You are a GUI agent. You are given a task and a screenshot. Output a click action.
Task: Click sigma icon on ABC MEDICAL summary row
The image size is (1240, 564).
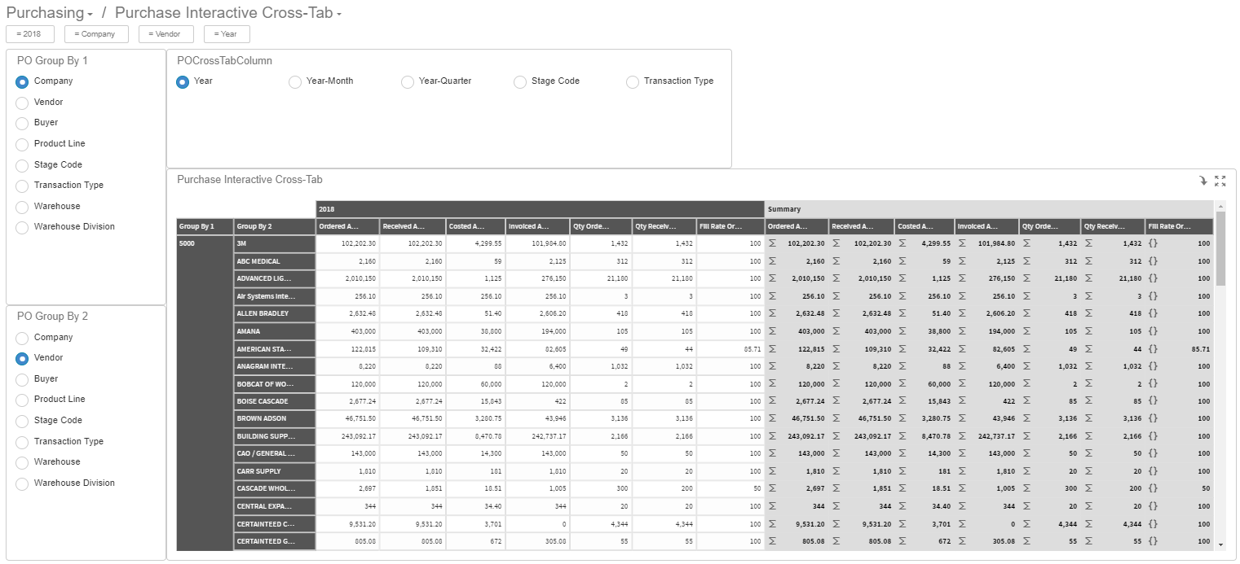(771, 260)
